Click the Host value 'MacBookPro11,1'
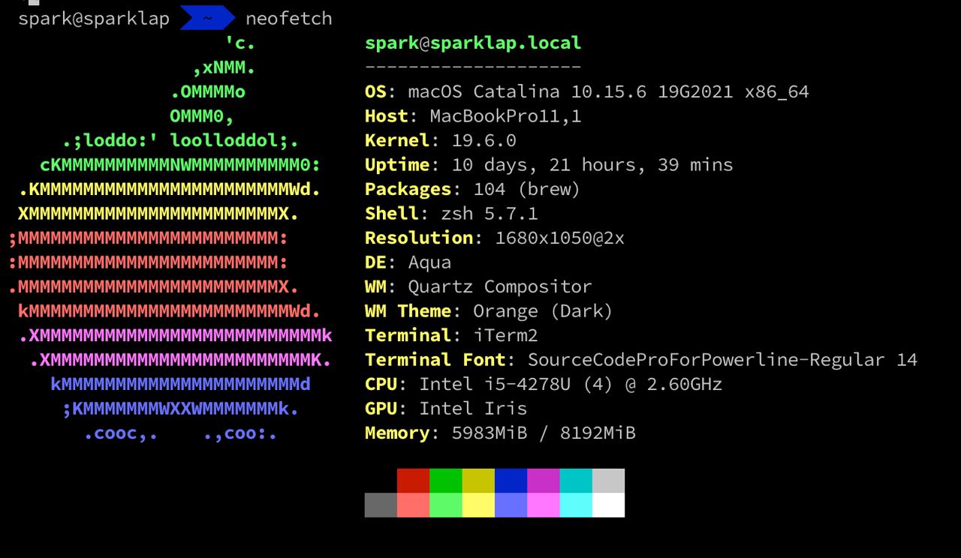The height and width of the screenshot is (558, 961). point(505,116)
